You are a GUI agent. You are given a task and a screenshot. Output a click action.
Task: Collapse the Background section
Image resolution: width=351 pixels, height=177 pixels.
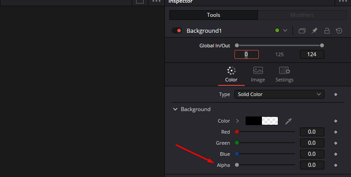[175, 109]
